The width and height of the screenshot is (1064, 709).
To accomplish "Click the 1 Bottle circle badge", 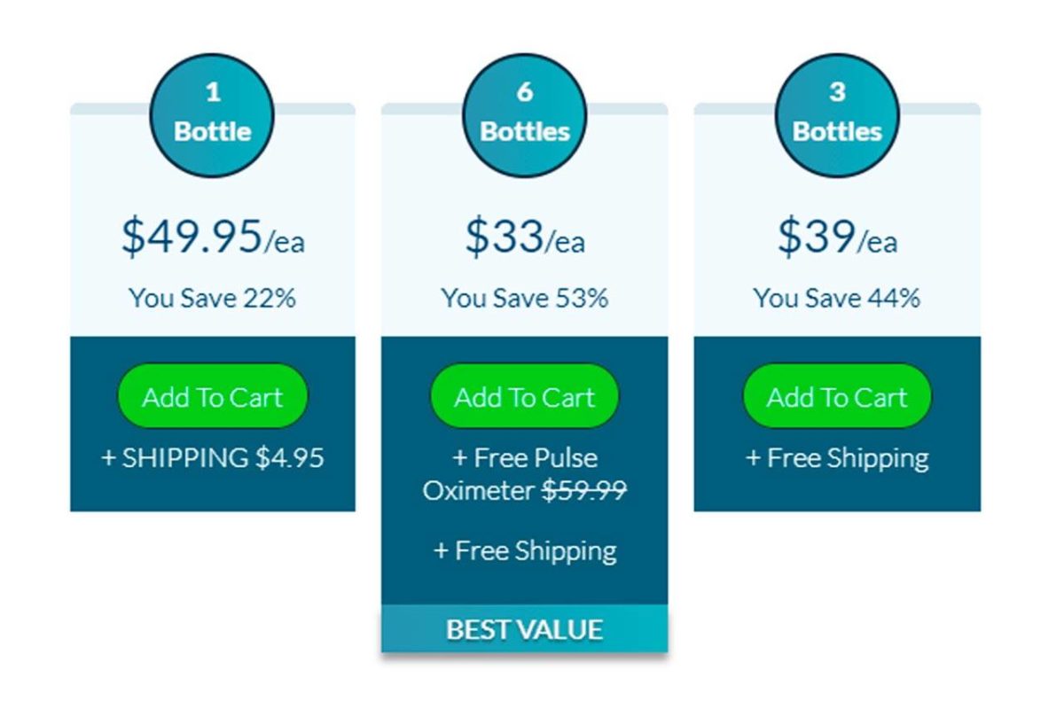I will [x=213, y=113].
